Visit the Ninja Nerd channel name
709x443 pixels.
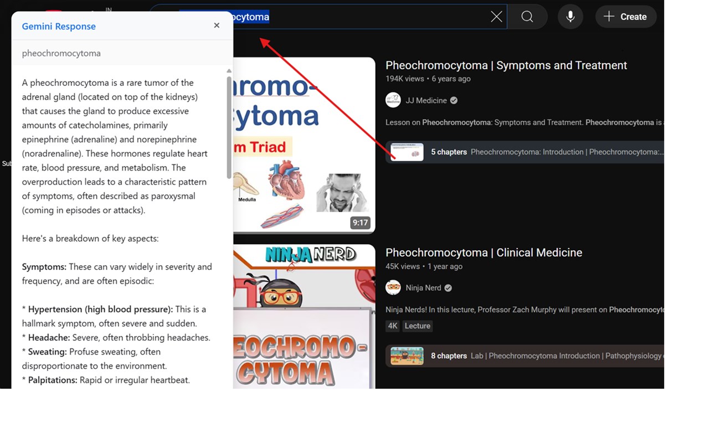coord(423,287)
